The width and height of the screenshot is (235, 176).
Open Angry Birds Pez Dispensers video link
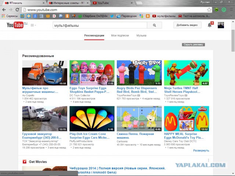pos(137,90)
